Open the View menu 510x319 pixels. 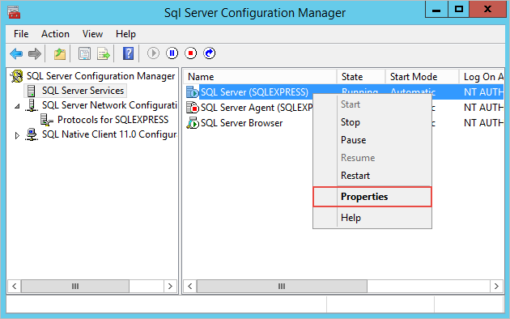click(x=92, y=34)
